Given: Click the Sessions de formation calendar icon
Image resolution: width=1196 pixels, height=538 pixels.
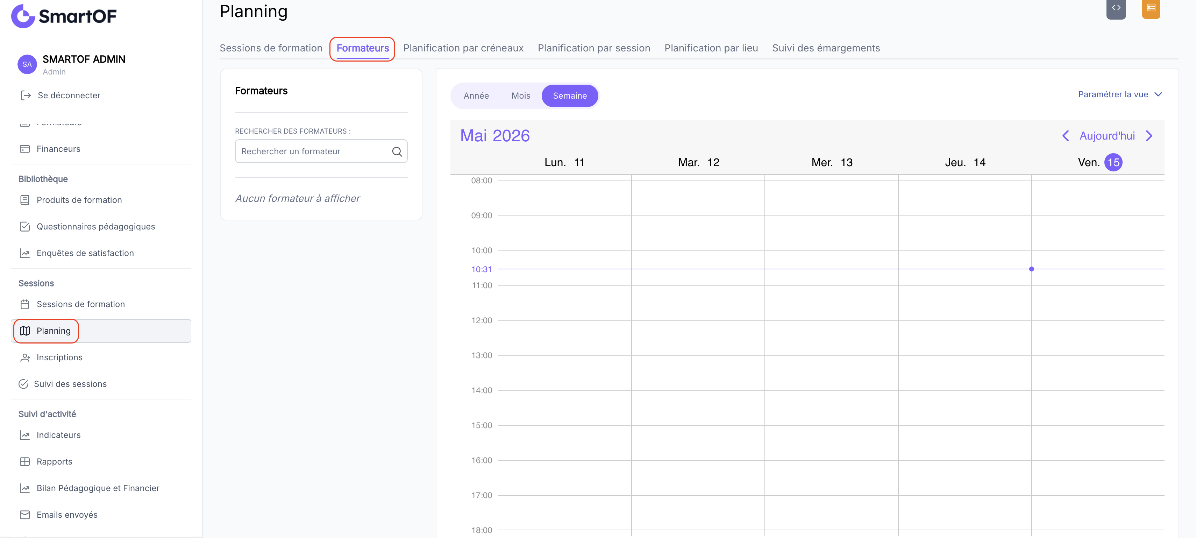Looking at the screenshot, I should tap(24, 304).
